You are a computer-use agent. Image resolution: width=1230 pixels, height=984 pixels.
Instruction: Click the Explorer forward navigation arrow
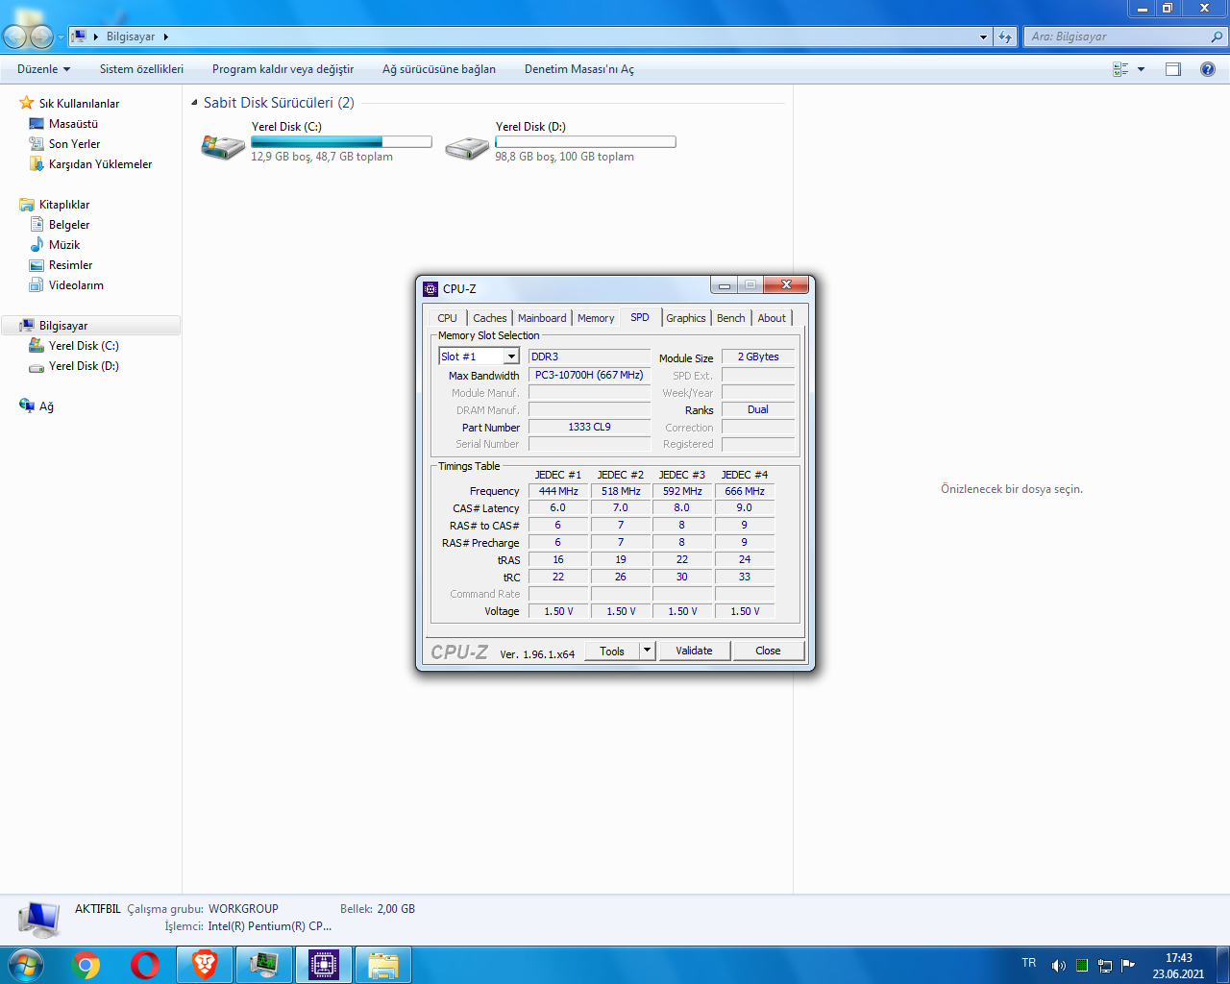41,37
